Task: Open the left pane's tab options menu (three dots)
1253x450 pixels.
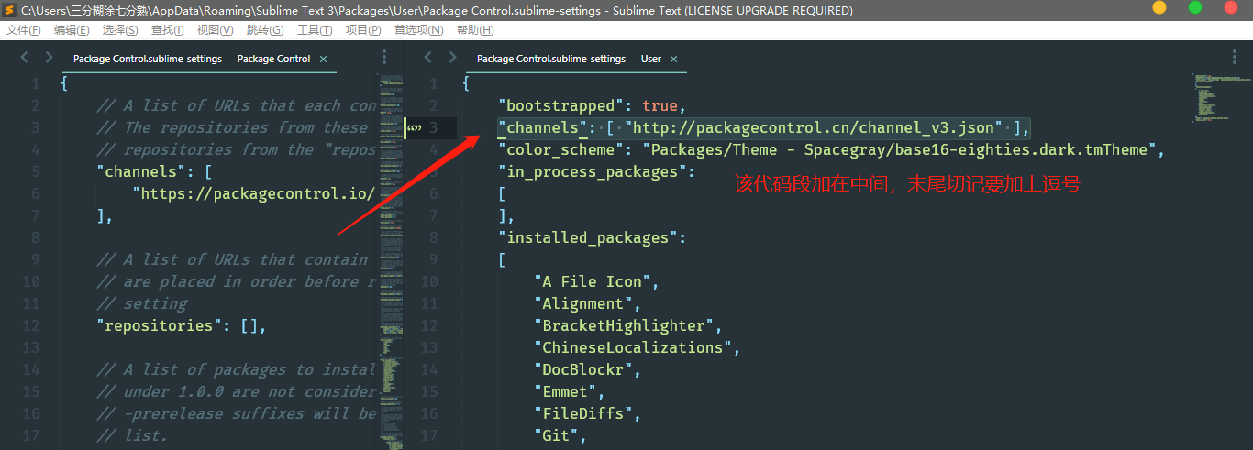Action: click(x=384, y=58)
